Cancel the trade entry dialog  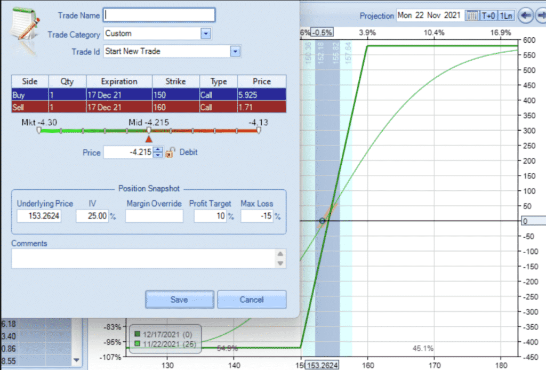[x=252, y=299]
